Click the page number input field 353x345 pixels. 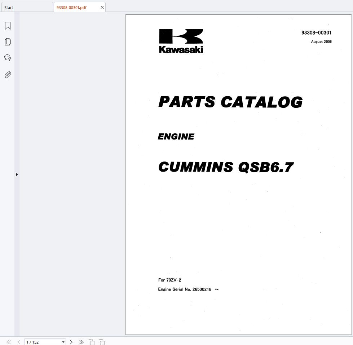(x=40, y=342)
